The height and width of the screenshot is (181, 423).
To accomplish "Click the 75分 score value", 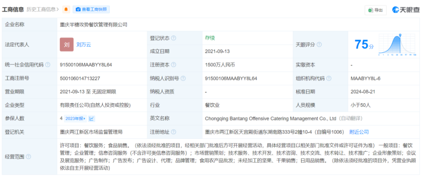I will point(364,45).
